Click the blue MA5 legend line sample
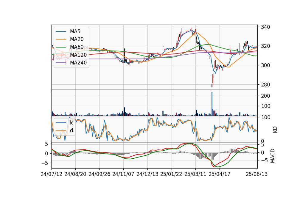 click(x=61, y=31)
